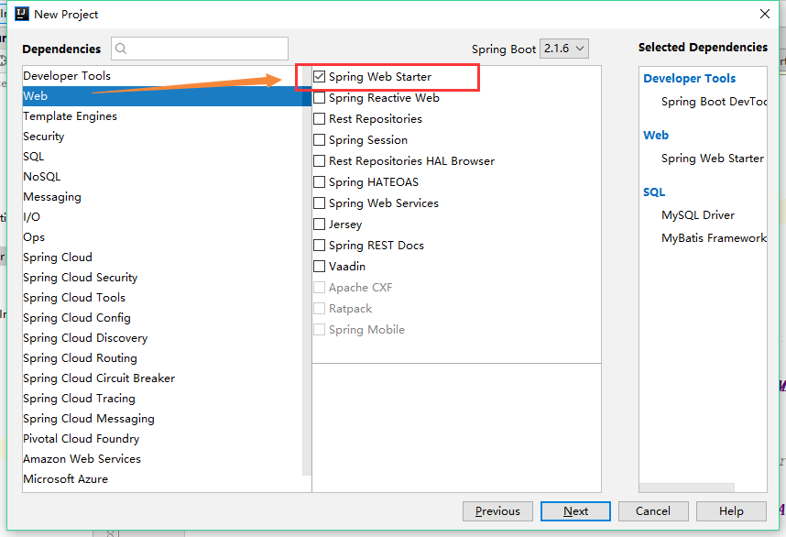Open the Ops category
786x537 pixels.
coord(162,237)
